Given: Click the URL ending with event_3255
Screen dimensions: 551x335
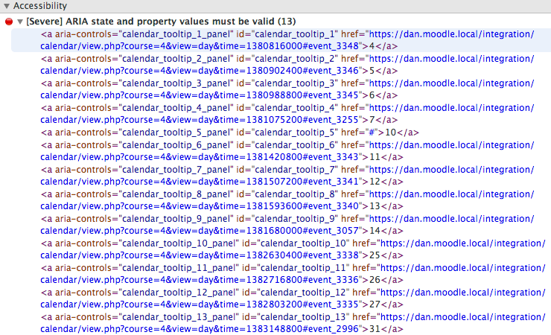Looking at the screenshot, I should [200, 120].
